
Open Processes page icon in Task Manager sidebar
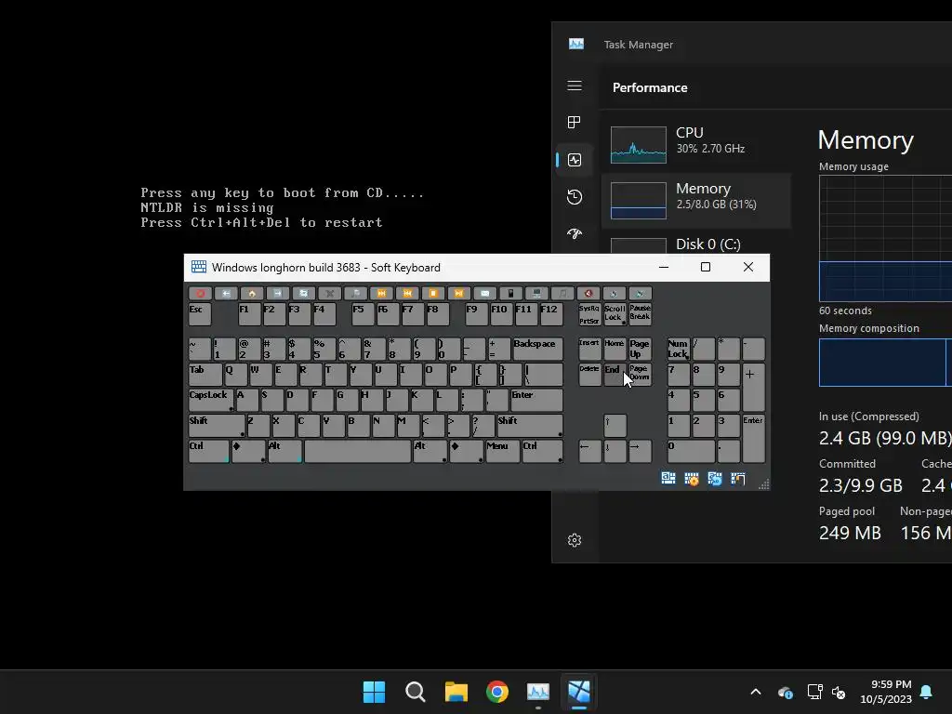575,122
